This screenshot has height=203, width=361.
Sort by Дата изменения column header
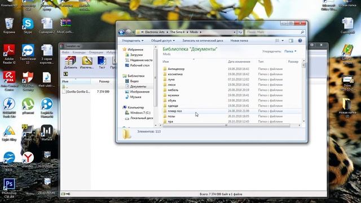click(x=239, y=61)
